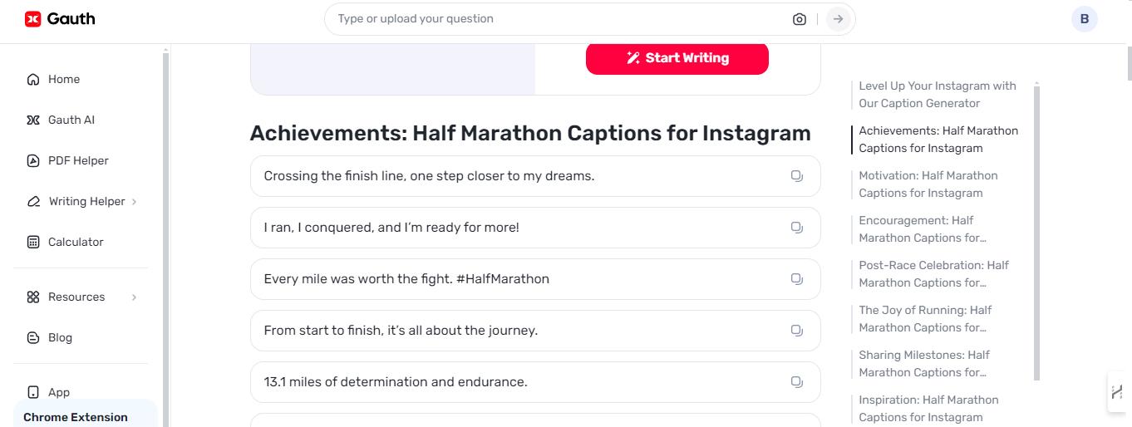Image resolution: width=1132 pixels, height=427 pixels.
Task: Click the Start Writing button
Action: pos(677,58)
